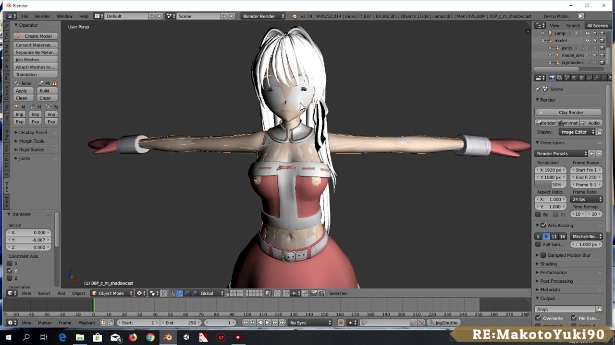Click the 3D manipulator toggle icon
The image size is (615, 345).
pos(172,293)
